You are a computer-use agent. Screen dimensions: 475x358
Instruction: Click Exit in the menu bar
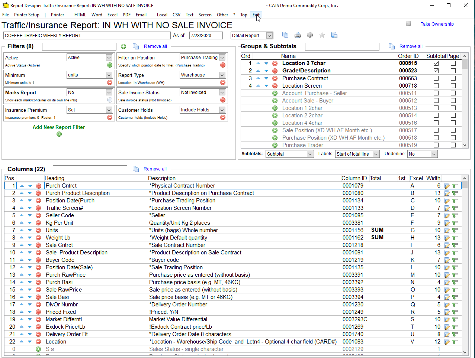(x=256, y=15)
